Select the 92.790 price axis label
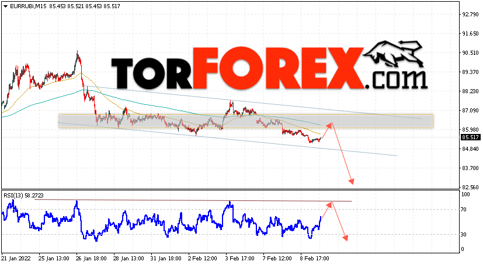Image resolution: width=483 pixels, height=265 pixels. (x=470, y=14)
